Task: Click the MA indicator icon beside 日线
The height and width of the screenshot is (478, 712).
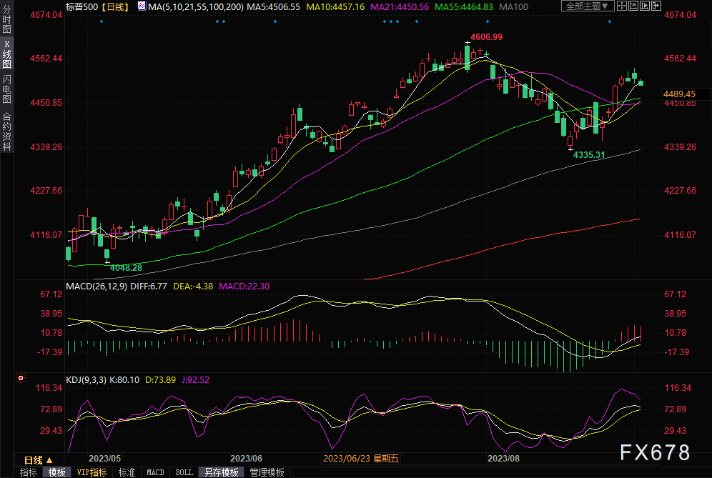Action: click(x=141, y=6)
